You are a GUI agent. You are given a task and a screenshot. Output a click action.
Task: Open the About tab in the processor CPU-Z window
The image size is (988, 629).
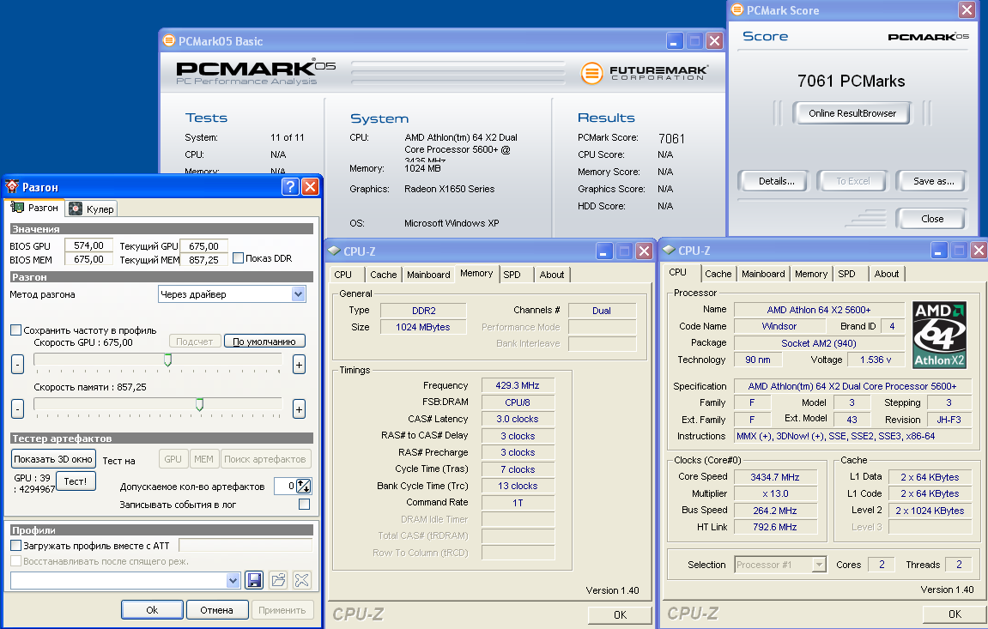coord(887,274)
